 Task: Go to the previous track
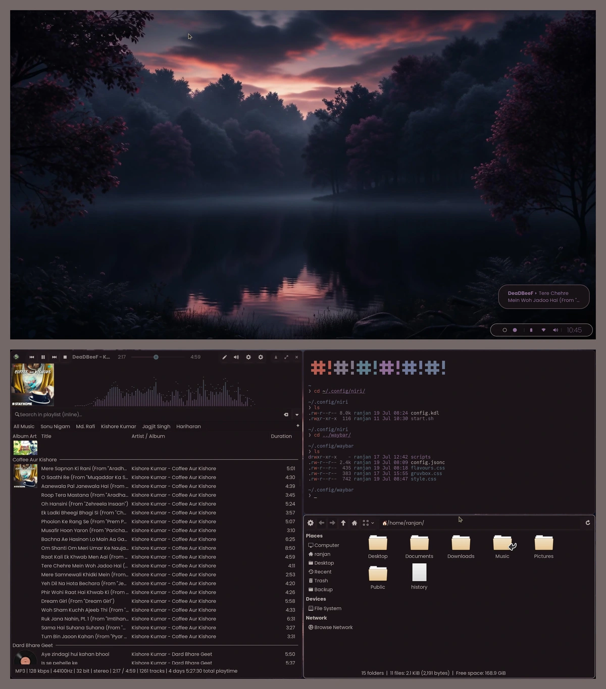tap(32, 357)
